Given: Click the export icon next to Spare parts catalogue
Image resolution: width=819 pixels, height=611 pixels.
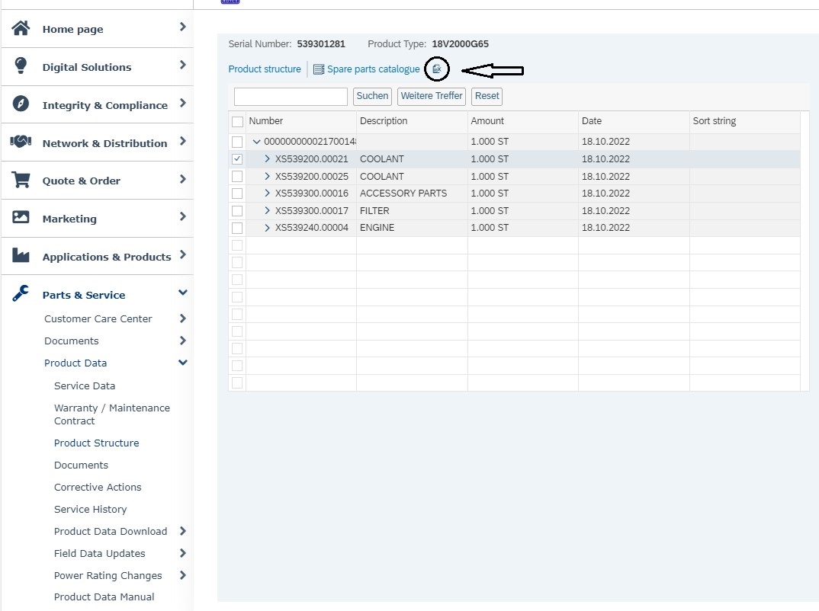Looking at the screenshot, I should pyautogui.click(x=437, y=69).
